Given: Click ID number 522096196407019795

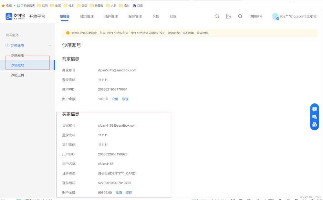Looking at the screenshot, I should pos(115,183).
